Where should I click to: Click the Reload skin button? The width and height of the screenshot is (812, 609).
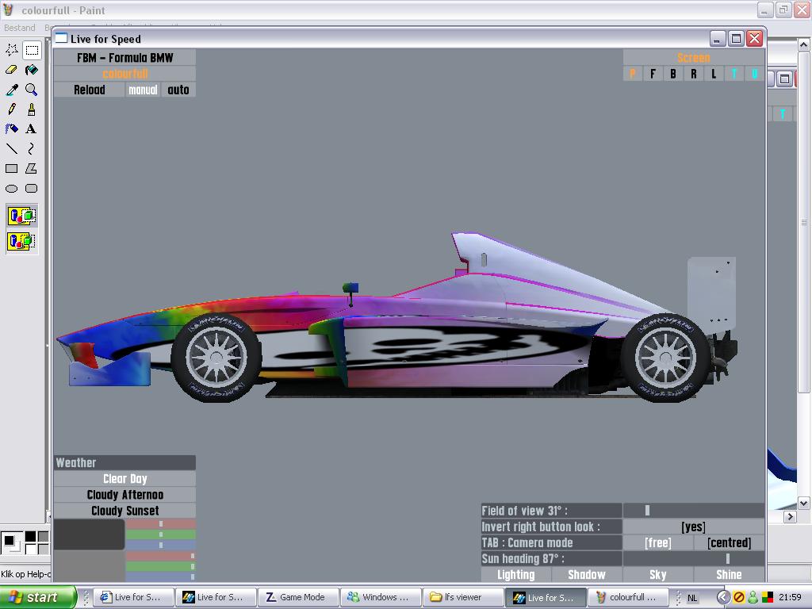pos(89,90)
